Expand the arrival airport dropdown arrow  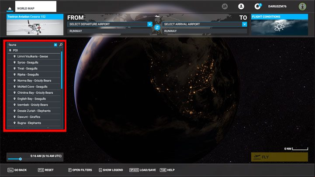pyautogui.click(x=245, y=24)
